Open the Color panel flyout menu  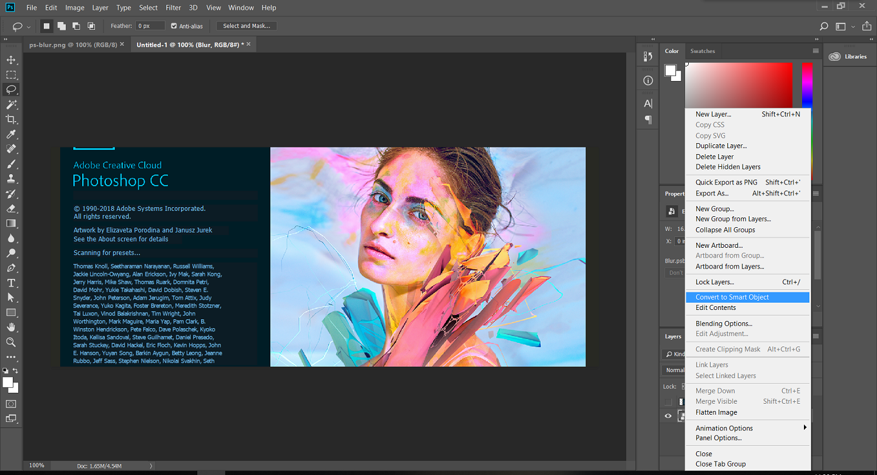tap(815, 51)
